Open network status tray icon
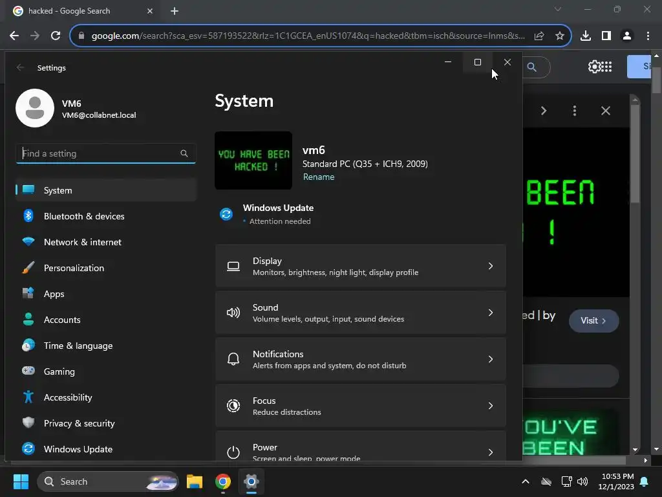This screenshot has height=497, width=662. 566,481
